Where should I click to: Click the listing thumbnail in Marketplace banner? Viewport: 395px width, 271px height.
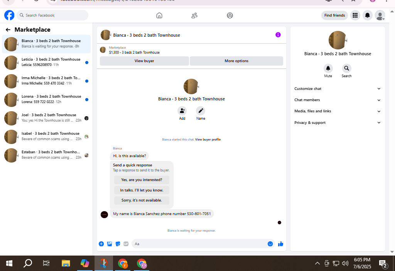click(x=103, y=50)
